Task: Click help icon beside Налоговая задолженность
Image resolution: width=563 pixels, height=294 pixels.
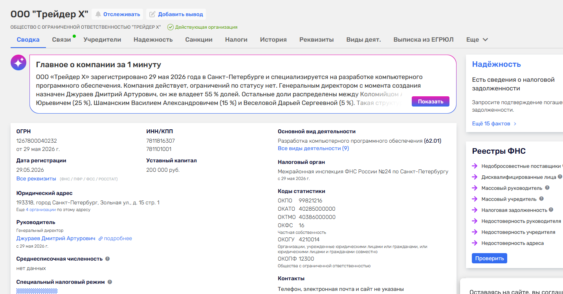Action: click(551, 210)
